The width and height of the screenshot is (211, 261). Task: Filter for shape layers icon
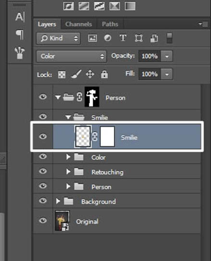point(138,38)
